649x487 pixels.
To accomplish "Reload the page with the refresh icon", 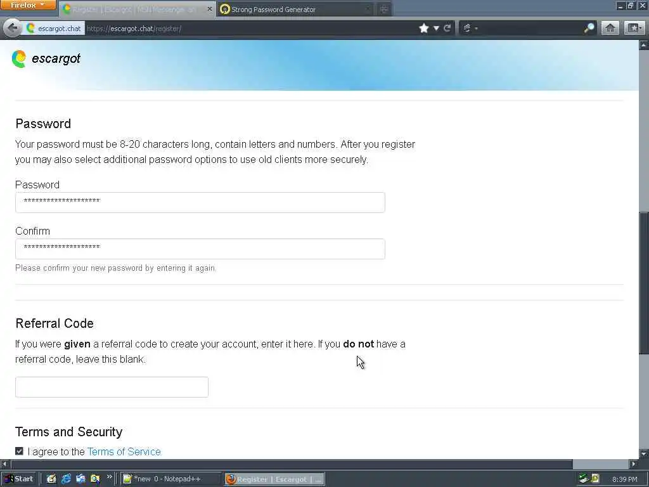I will pyautogui.click(x=447, y=28).
